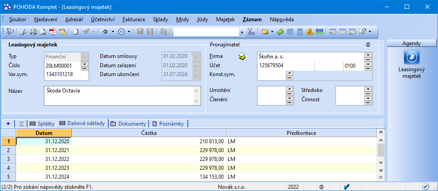Send PDF by e-mail icon
The image size is (438, 191).
pos(63,32)
